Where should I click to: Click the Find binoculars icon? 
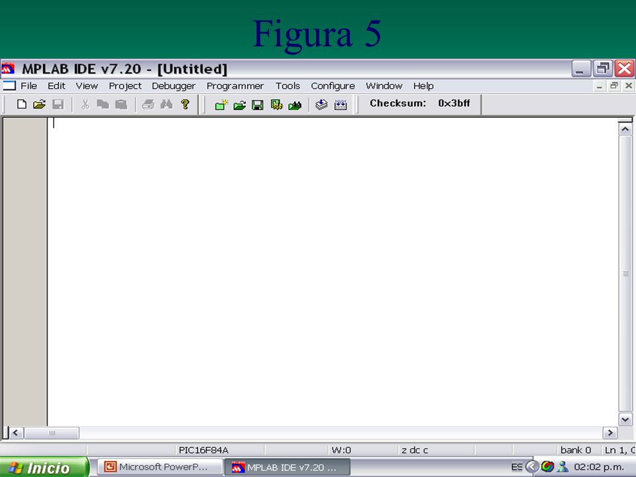coord(166,105)
